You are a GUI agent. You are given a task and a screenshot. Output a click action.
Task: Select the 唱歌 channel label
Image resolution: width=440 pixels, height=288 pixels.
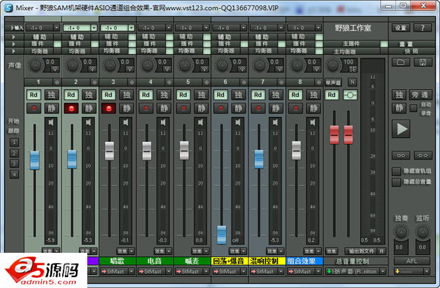click(118, 260)
